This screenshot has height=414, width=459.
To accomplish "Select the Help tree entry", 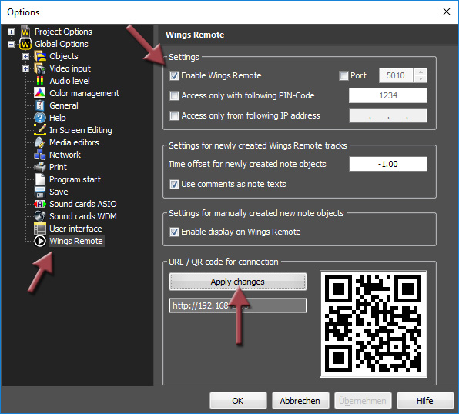I will pos(57,118).
